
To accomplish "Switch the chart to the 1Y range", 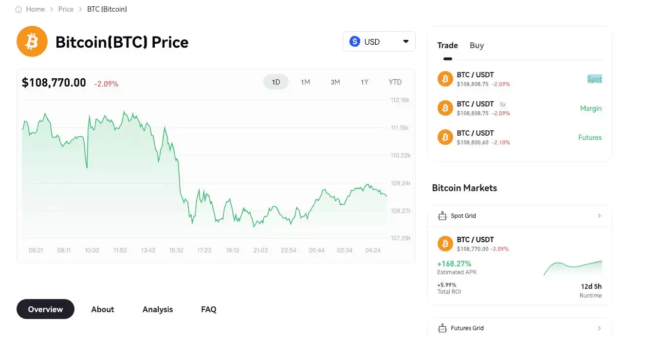I will (x=365, y=82).
